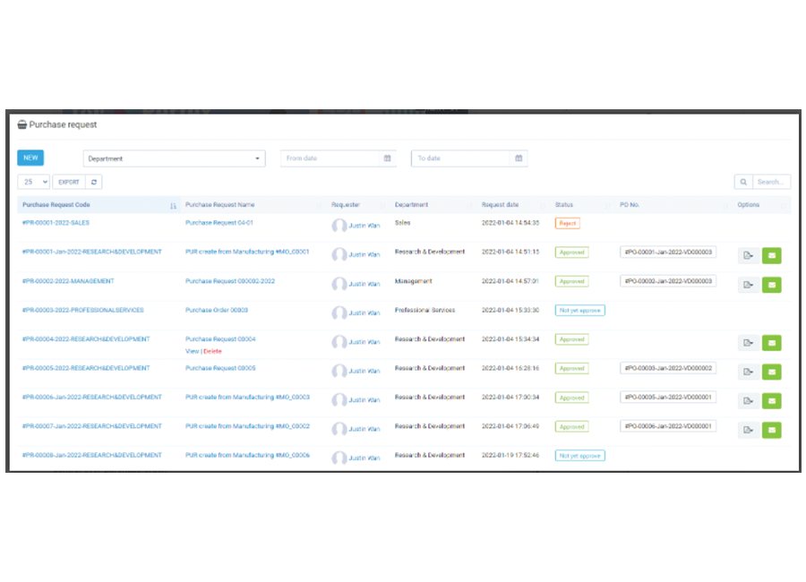The height and width of the screenshot is (582, 806).
Task: Click the refresh table icon
Action: tap(95, 182)
